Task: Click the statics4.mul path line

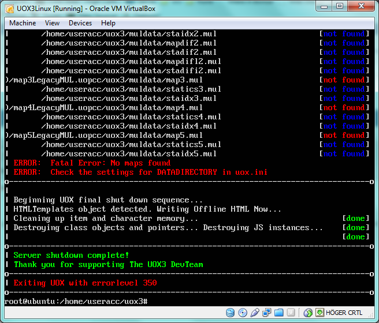Action: (x=131, y=117)
